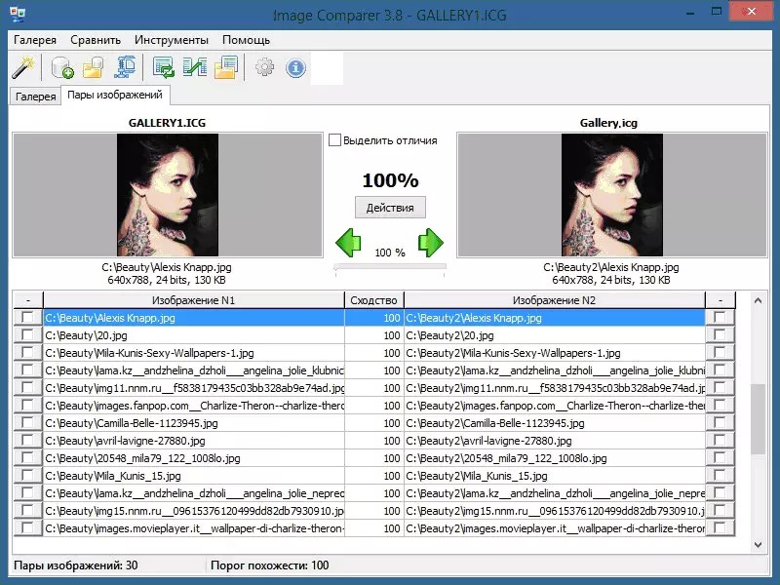This screenshot has width=780, height=585.
Task: Click the right dash column header
Action: click(x=720, y=300)
